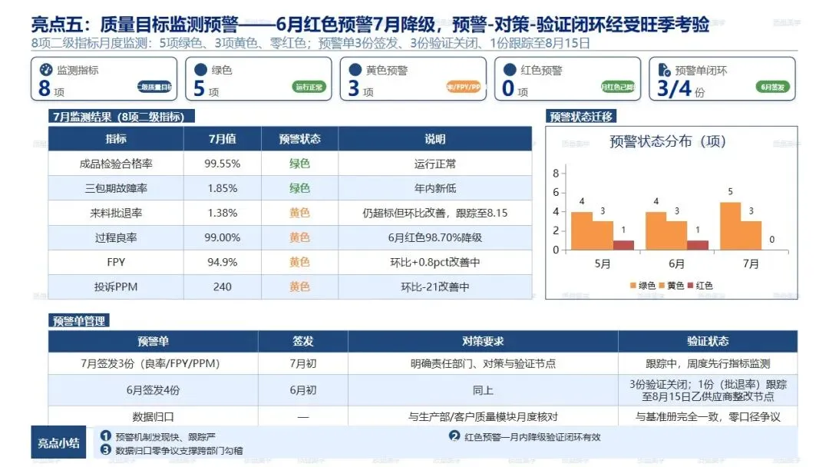This screenshot has width=829, height=467.
Task: Click the 跟踪中，周度先行指标监测 cell
Action: [x=708, y=363]
